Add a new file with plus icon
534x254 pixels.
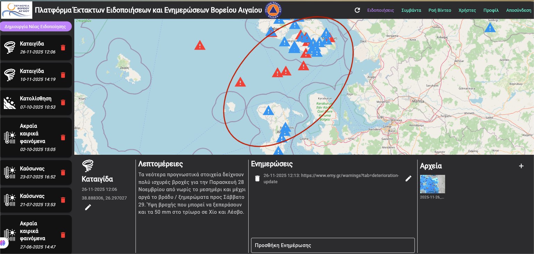521,166
